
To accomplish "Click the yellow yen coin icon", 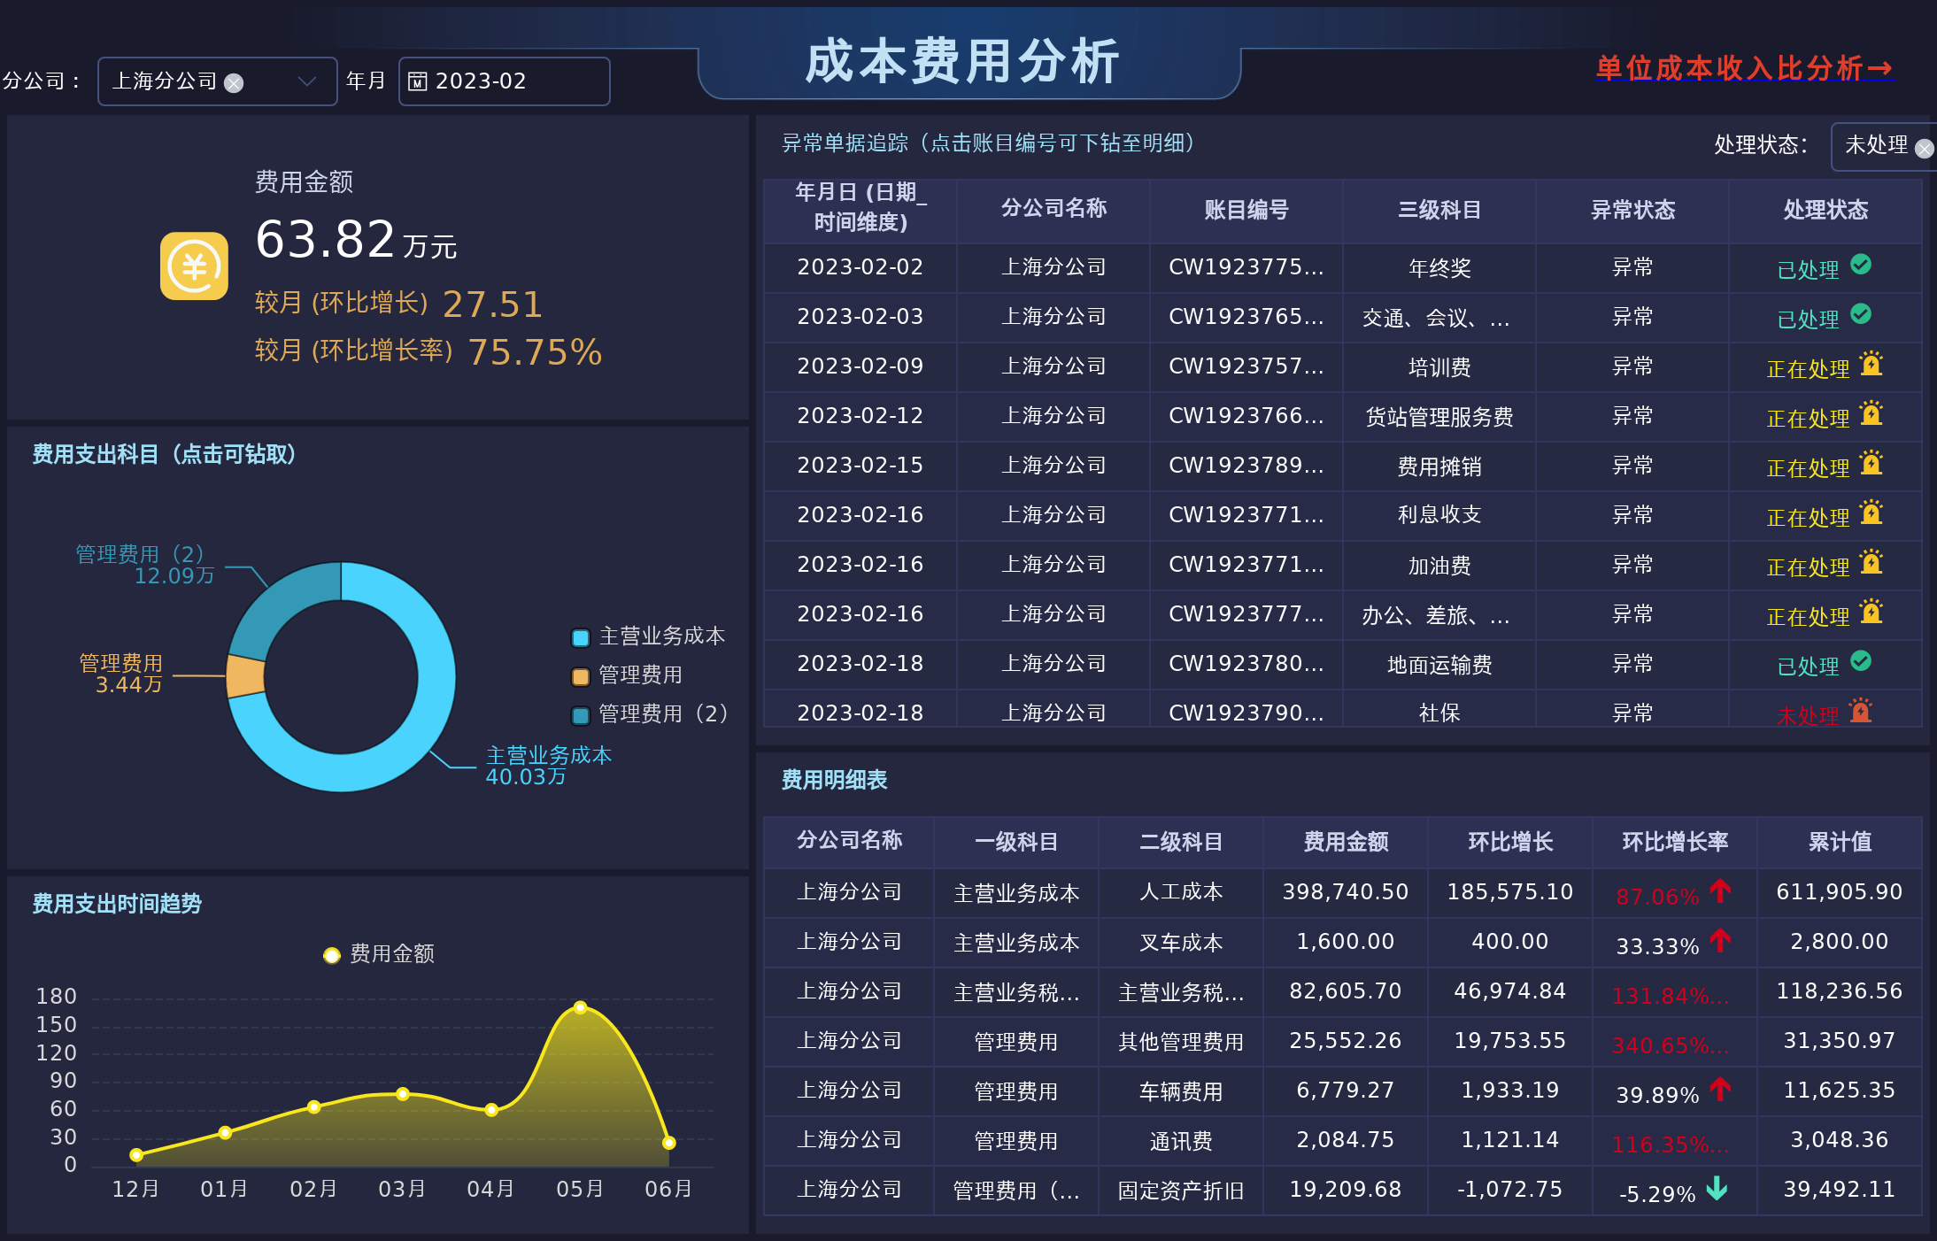I will [194, 266].
